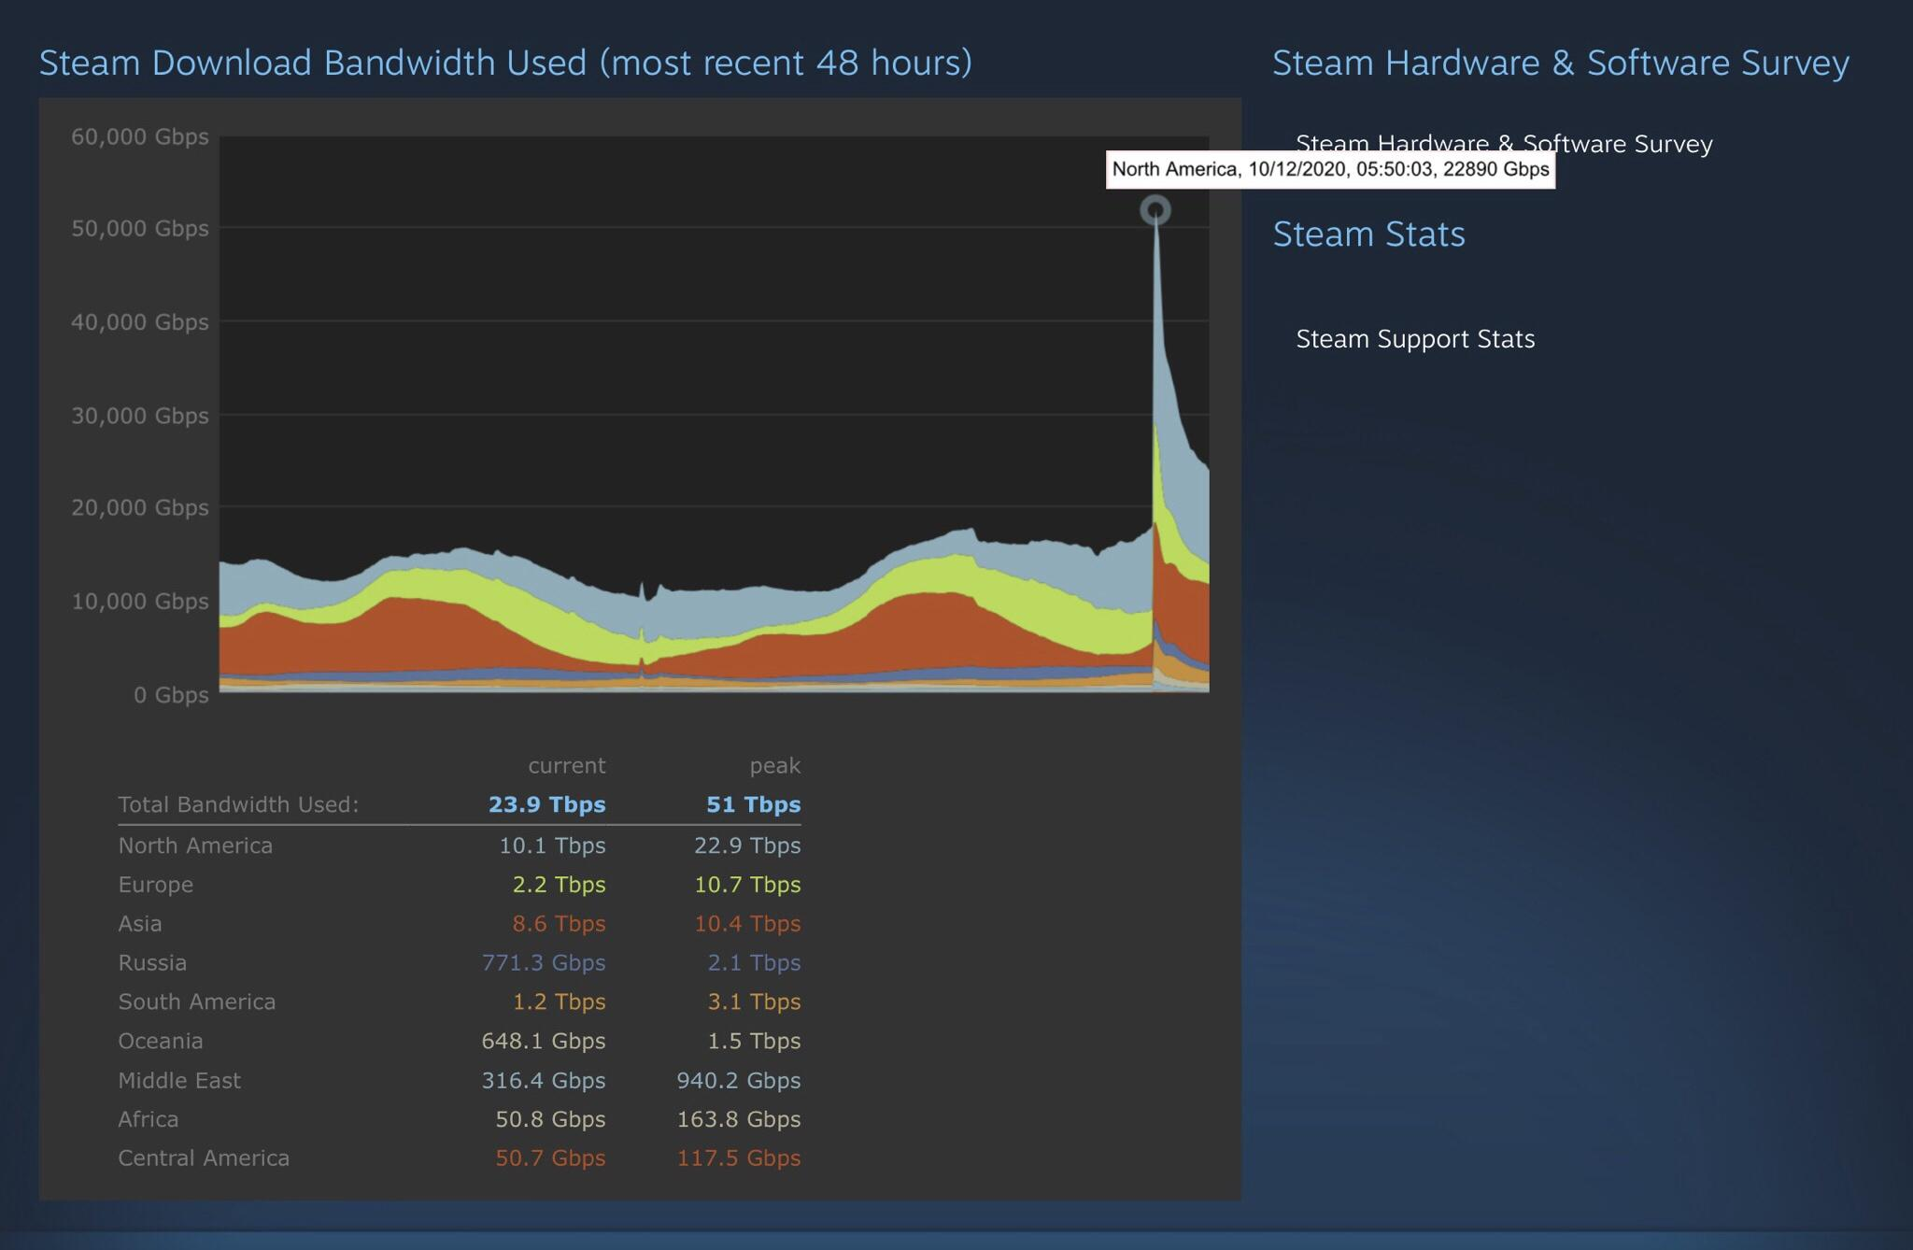Click the Steam Download Bandwidth Used heading
Image resolution: width=1913 pixels, height=1250 pixels.
click(x=504, y=63)
